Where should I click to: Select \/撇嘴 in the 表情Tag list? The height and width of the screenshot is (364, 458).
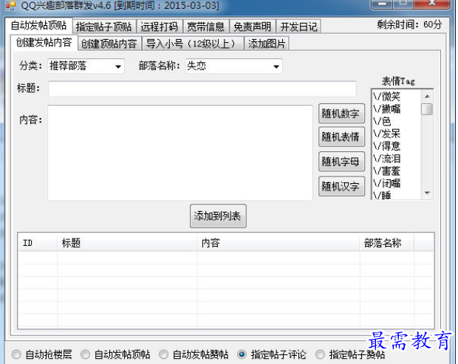tap(387, 109)
